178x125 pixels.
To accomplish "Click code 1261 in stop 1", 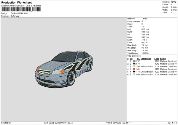I will click(x=157, y=61).
